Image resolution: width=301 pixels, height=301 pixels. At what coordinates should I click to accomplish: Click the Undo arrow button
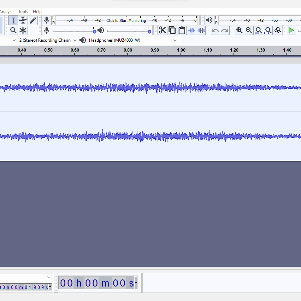coord(215,30)
